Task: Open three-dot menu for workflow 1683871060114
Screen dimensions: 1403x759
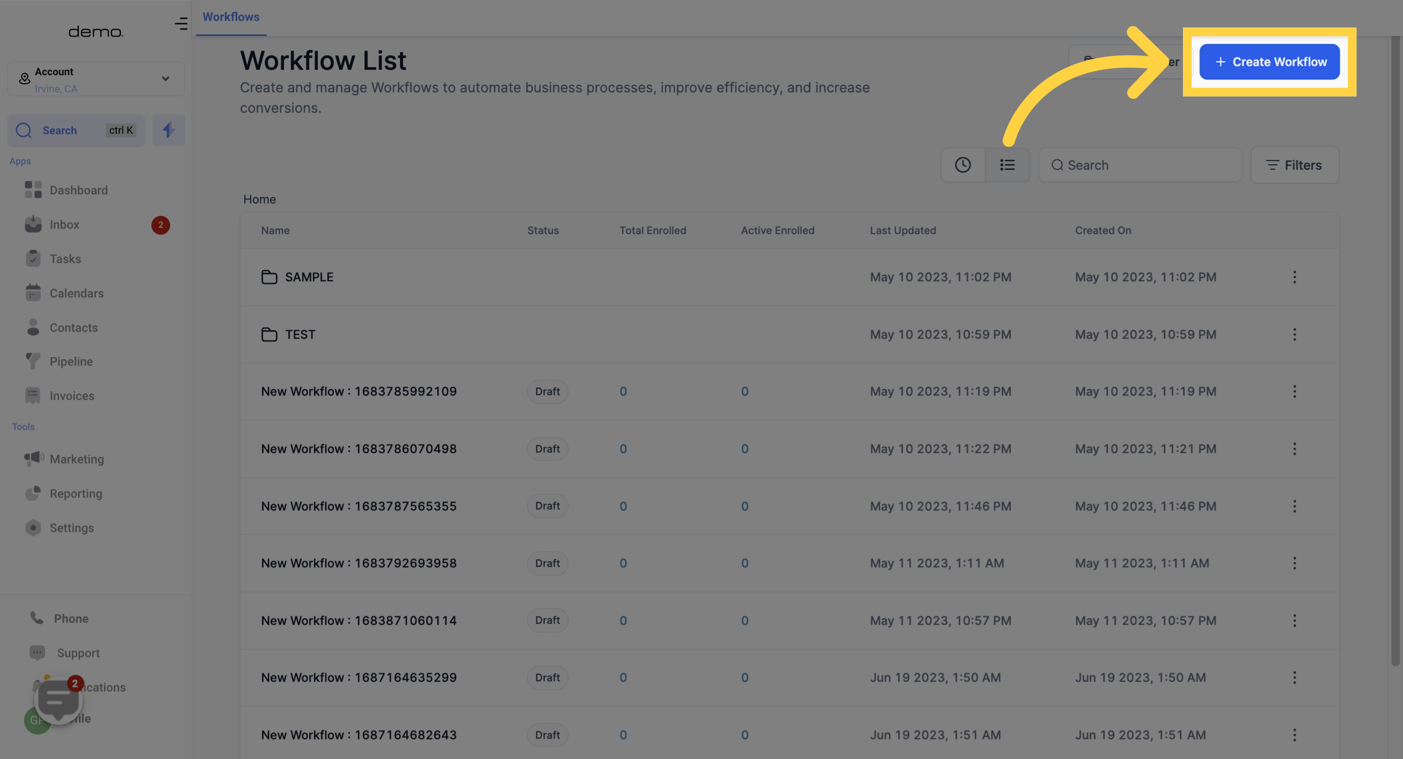Action: coord(1295,620)
